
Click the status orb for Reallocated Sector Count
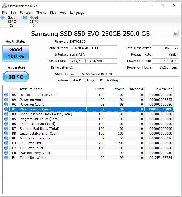tap(6, 95)
